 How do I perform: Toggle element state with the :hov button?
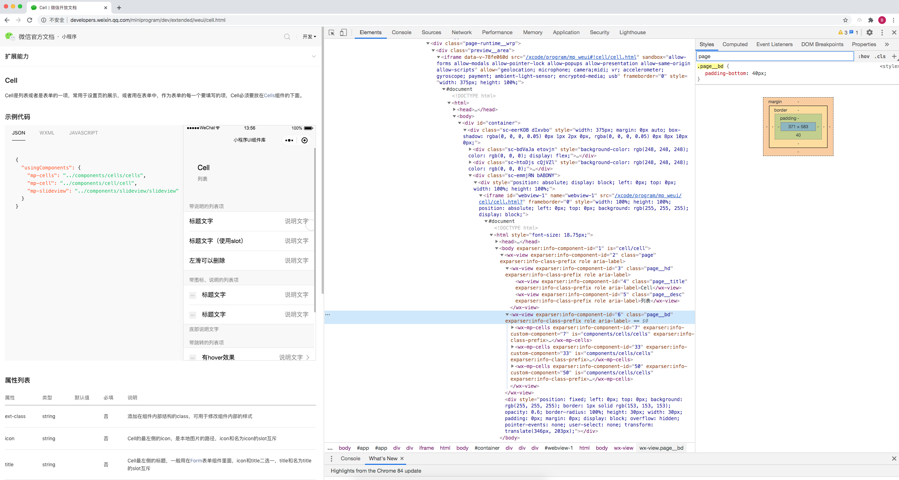click(x=864, y=56)
